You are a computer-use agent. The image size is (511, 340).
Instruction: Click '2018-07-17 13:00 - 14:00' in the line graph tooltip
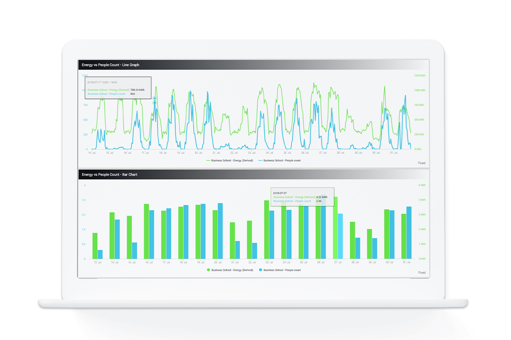[x=102, y=82]
